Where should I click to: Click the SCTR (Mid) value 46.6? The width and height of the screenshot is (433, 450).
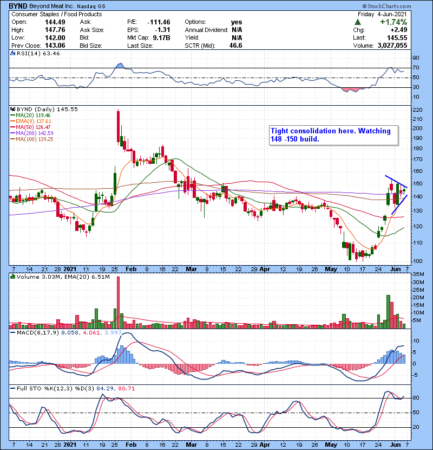click(x=235, y=46)
